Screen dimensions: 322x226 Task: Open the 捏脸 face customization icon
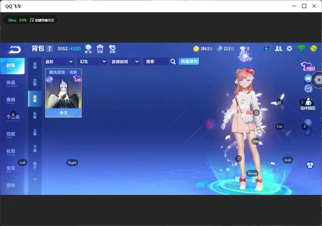point(88,49)
